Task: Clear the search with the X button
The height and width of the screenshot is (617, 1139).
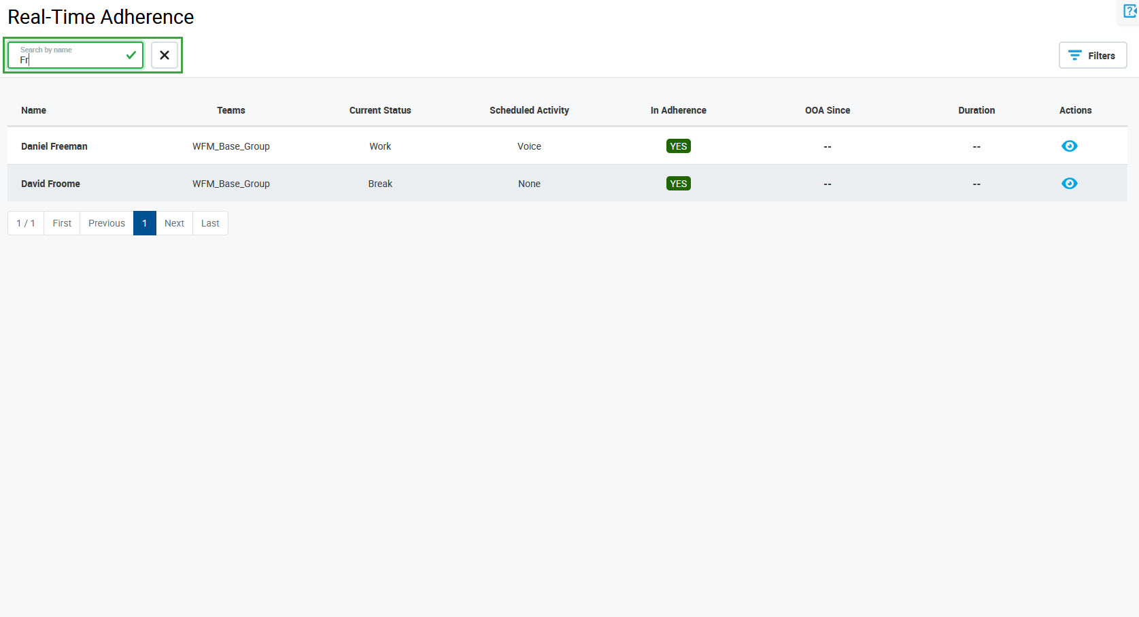Action: [165, 55]
